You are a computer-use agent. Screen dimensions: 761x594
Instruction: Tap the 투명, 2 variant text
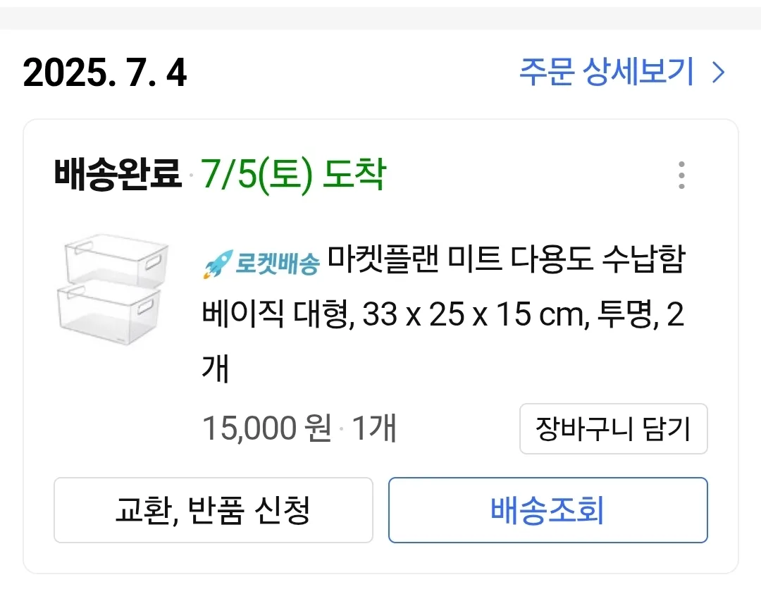(x=641, y=316)
